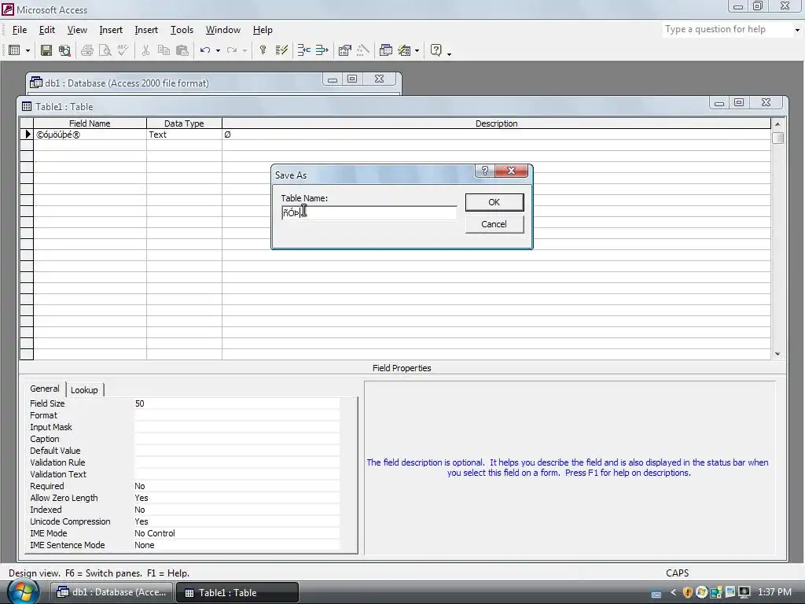
Task: Open the Undo history dropdown arrow
Action: pyautogui.click(x=218, y=50)
